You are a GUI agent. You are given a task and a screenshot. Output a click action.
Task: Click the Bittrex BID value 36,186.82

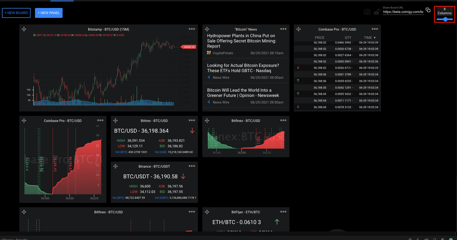tap(175, 146)
